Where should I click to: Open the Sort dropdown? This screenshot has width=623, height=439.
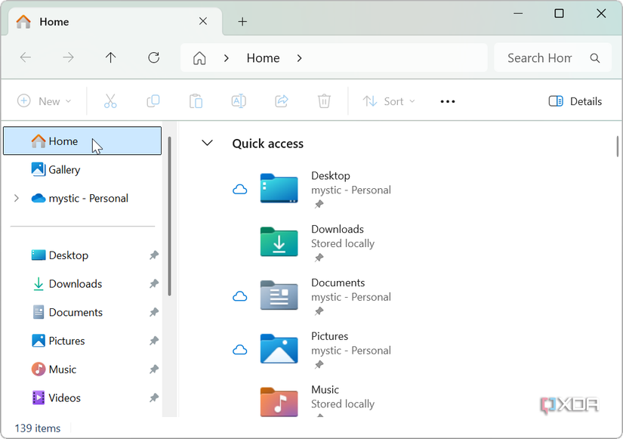coord(389,100)
